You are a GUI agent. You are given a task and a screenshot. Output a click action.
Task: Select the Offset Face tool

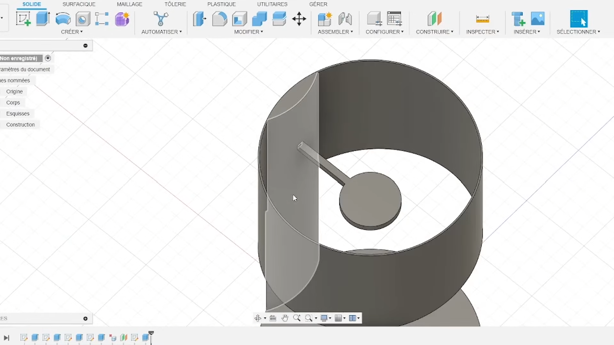279,19
